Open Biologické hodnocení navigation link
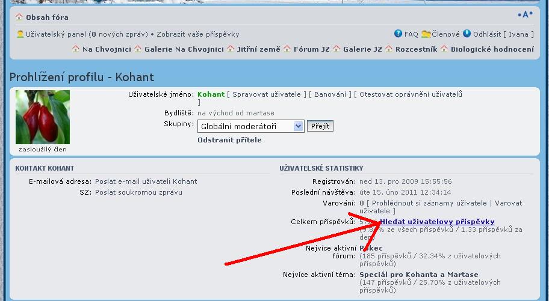549x301 pixels. [x=492, y=49]
